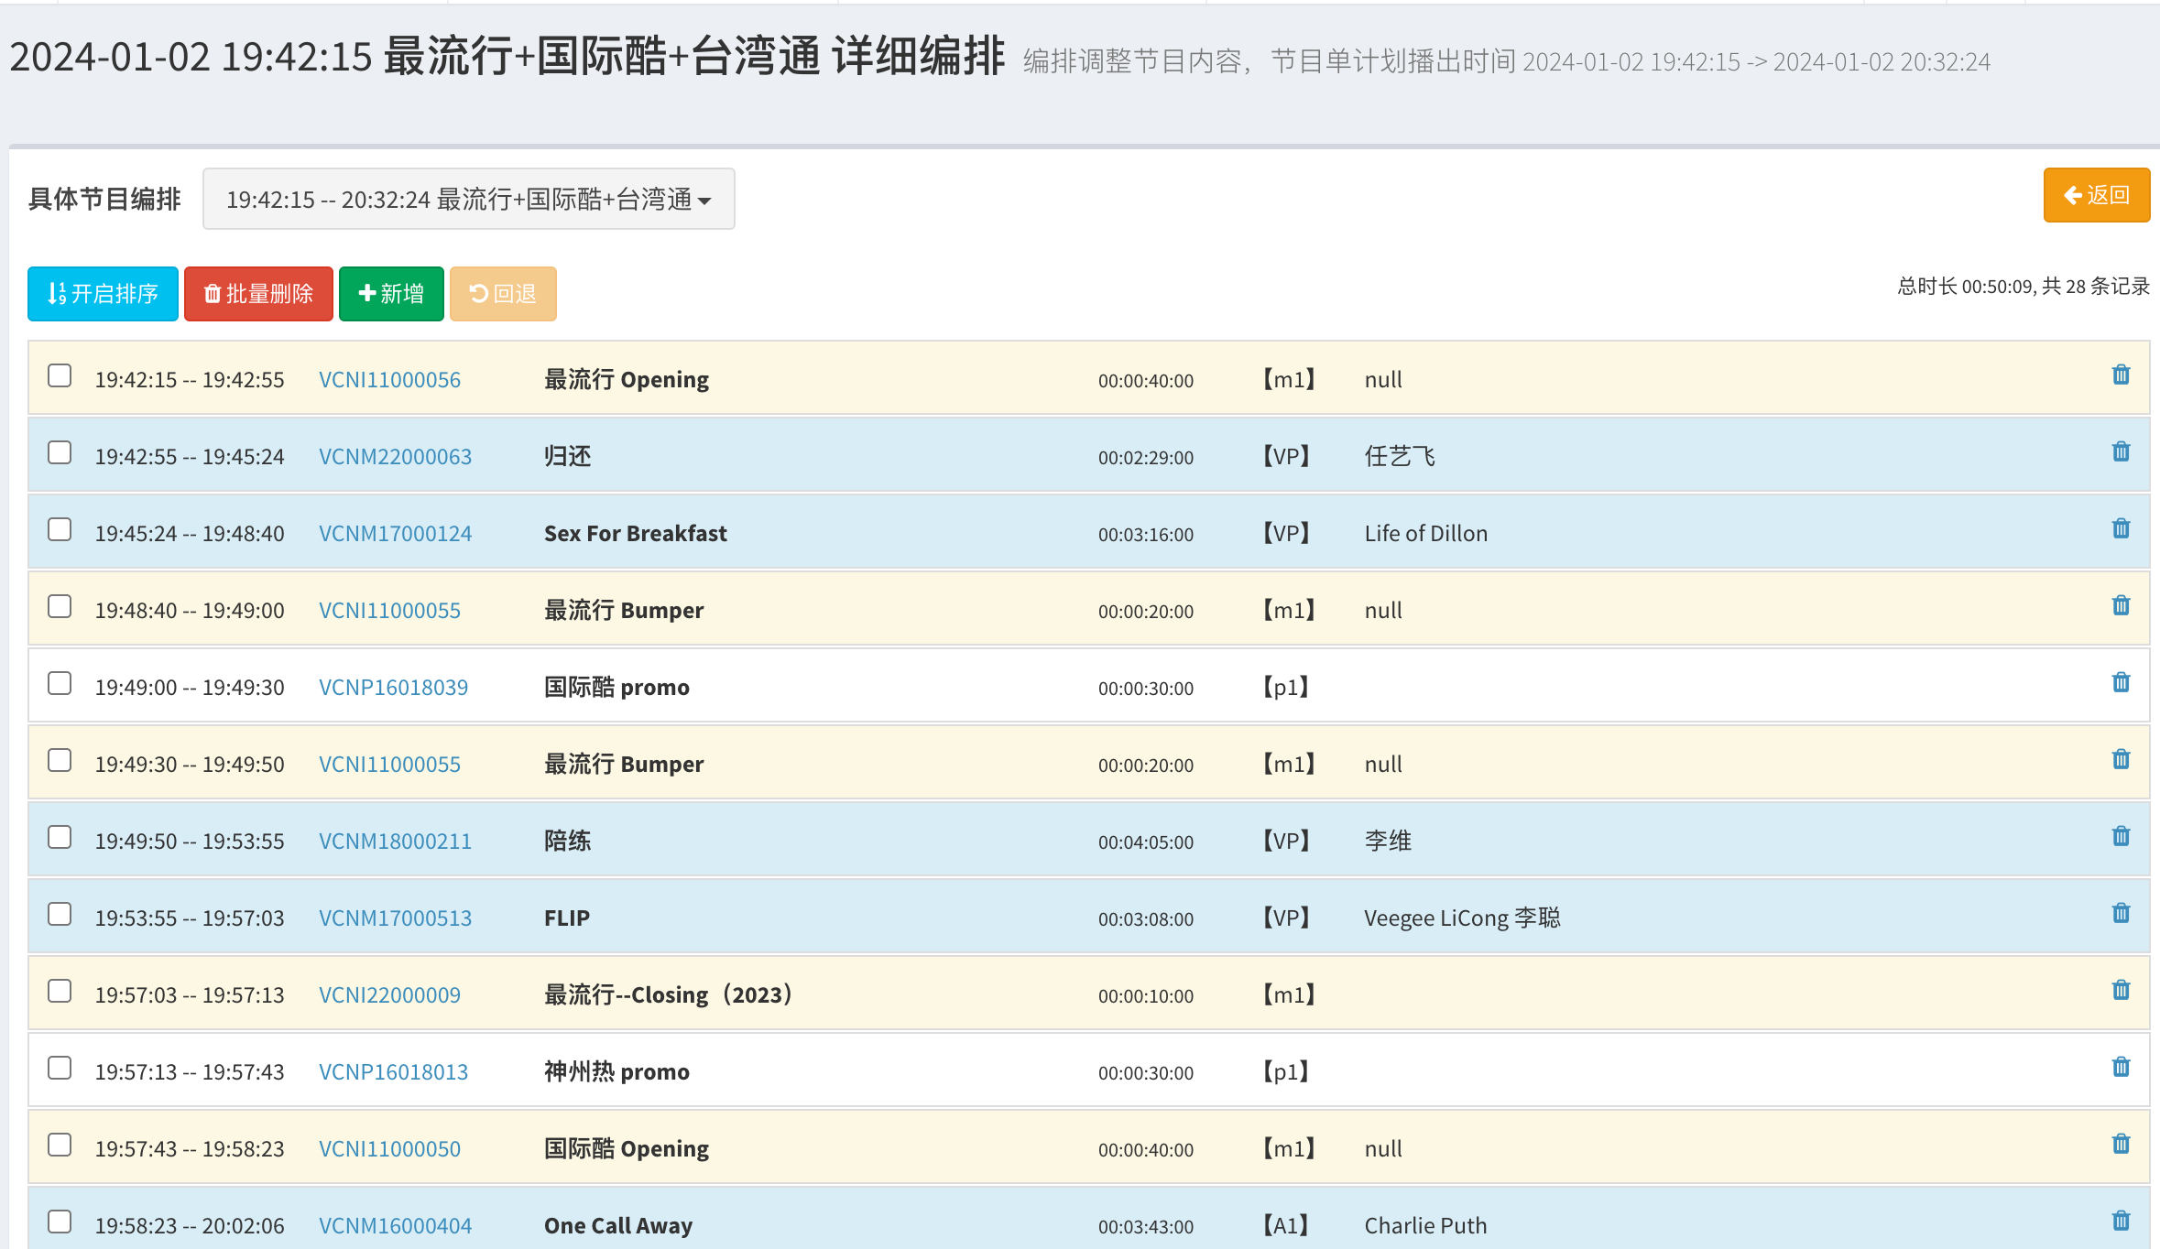Remove 神州热 promo row with trash icon

click(x=2121, y=1068)
